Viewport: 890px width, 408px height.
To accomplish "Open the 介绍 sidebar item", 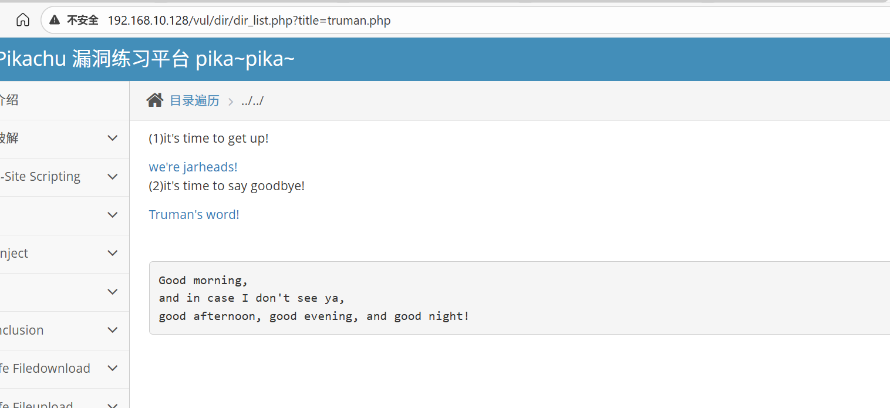I will (9, 100).
